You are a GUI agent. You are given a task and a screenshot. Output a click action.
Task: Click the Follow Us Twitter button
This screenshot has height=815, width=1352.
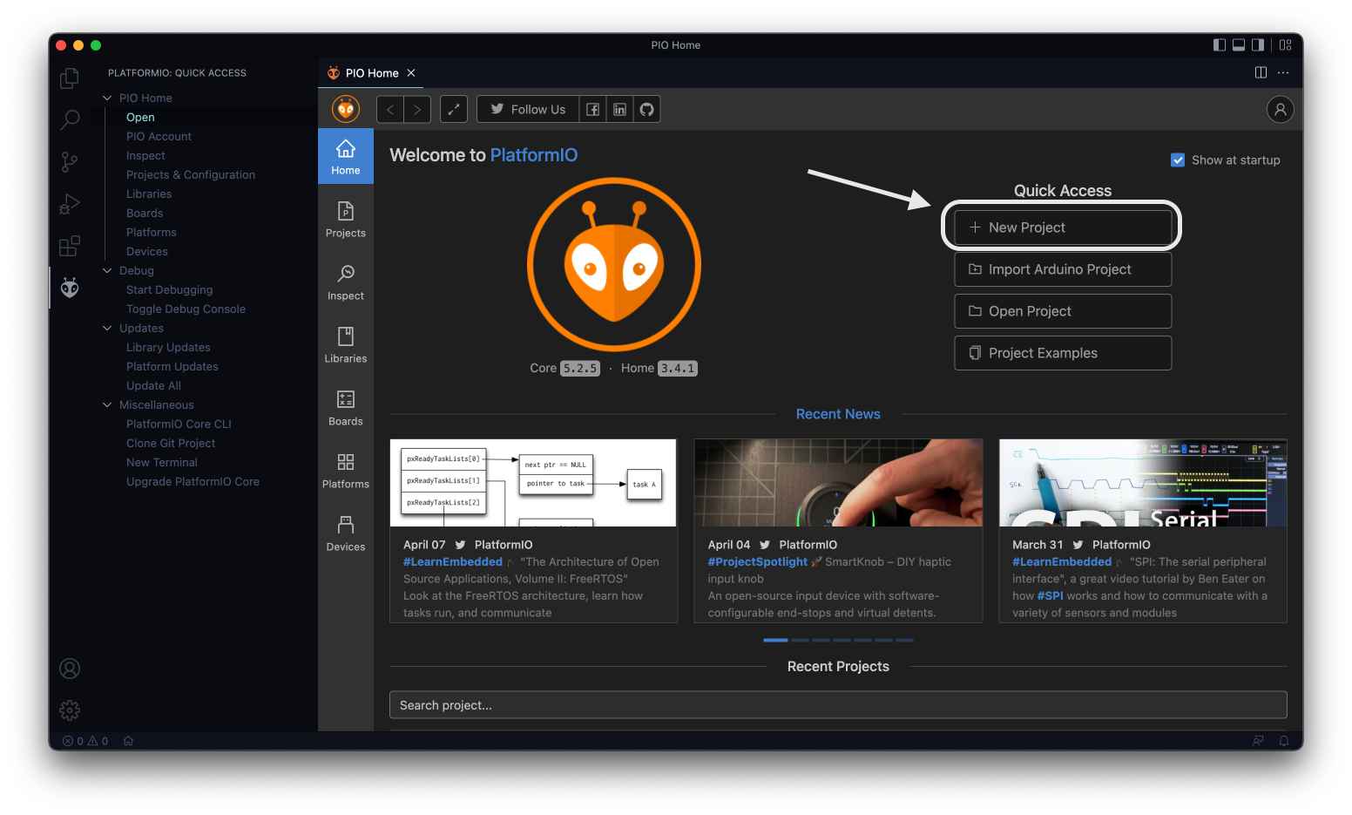tap(528, 109)
